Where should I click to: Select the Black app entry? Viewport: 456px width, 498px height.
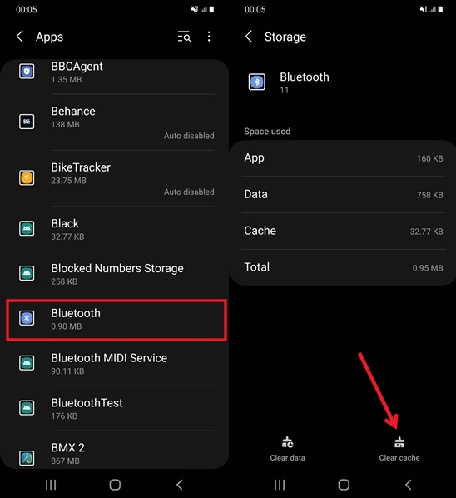(114, 229)
